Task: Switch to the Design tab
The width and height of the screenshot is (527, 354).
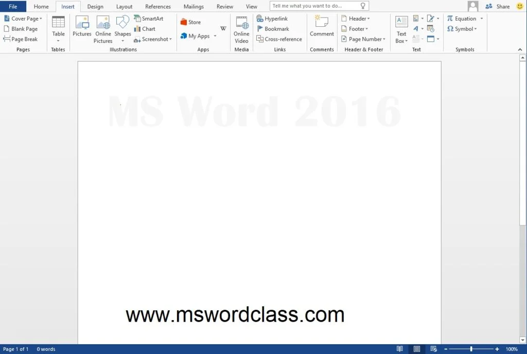Action: 95,6
